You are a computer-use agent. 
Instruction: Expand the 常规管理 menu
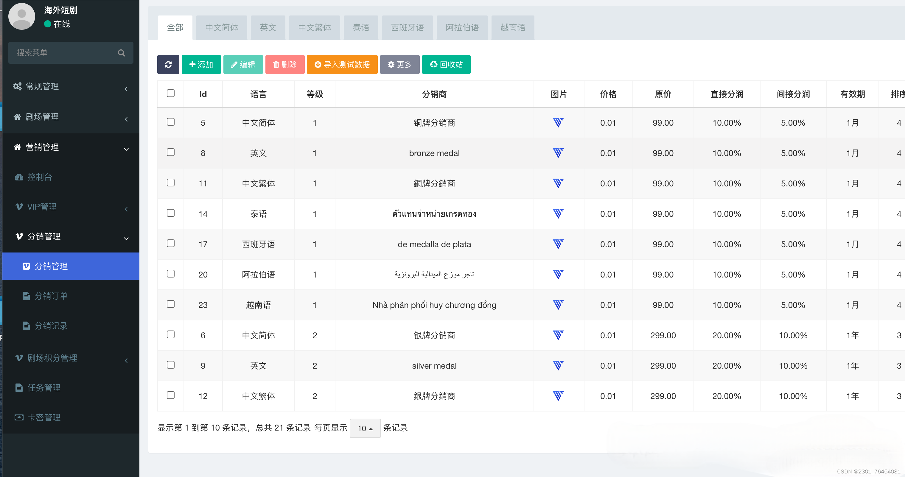pos(71,87)
